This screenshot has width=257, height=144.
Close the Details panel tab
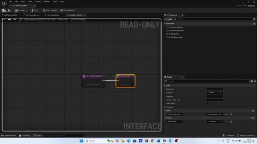[182, 77]
